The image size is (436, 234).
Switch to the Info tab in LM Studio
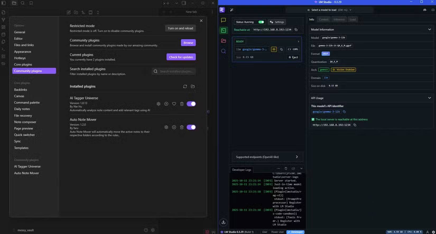coord(312,19)
